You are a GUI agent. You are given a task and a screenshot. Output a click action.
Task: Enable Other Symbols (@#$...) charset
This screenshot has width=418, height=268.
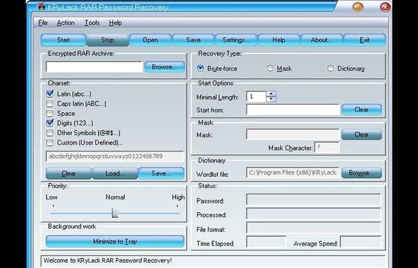tap(50, 133)
